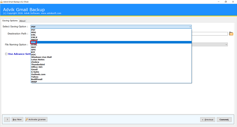The width and height of the screenshot is (237, 127).
Task: Open help with the ? button
Action: tap(7, 120)
